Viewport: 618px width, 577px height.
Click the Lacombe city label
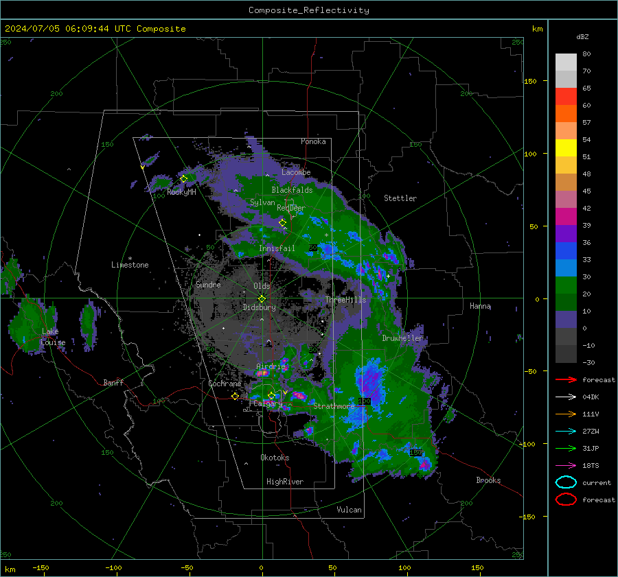296,172
